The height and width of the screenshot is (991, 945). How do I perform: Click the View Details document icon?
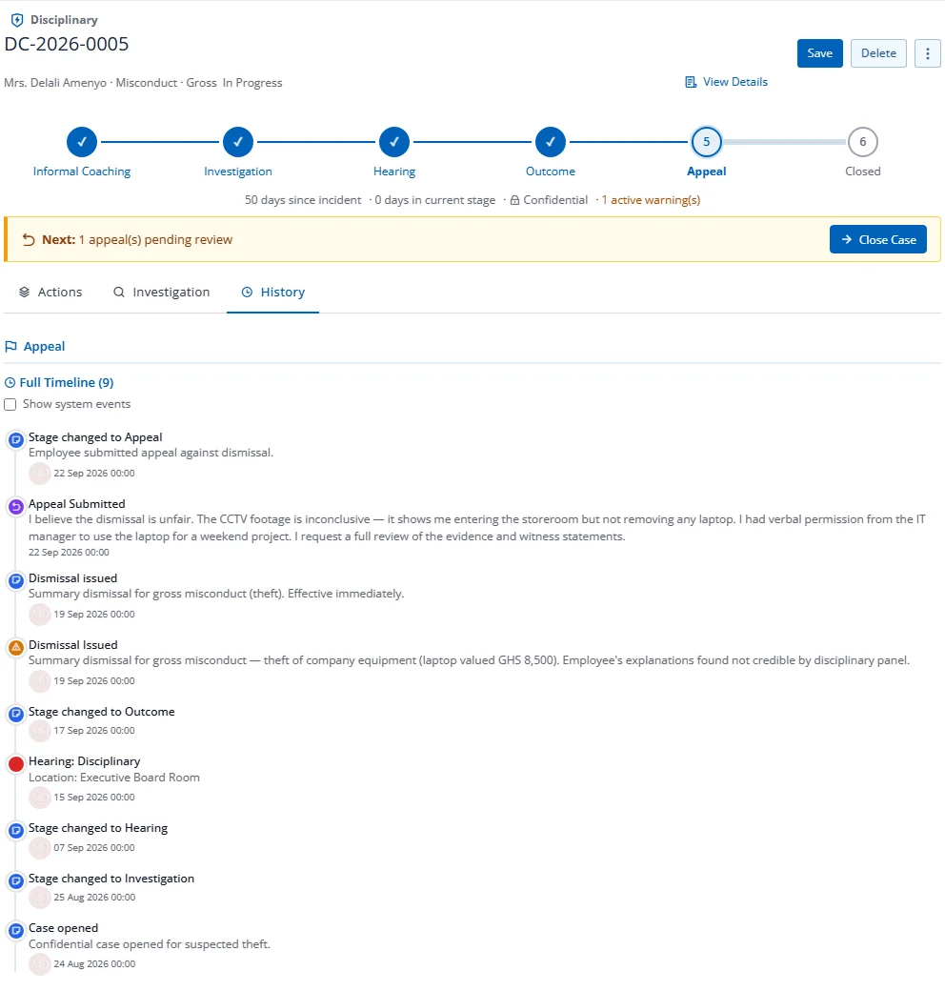pos(691,82)
